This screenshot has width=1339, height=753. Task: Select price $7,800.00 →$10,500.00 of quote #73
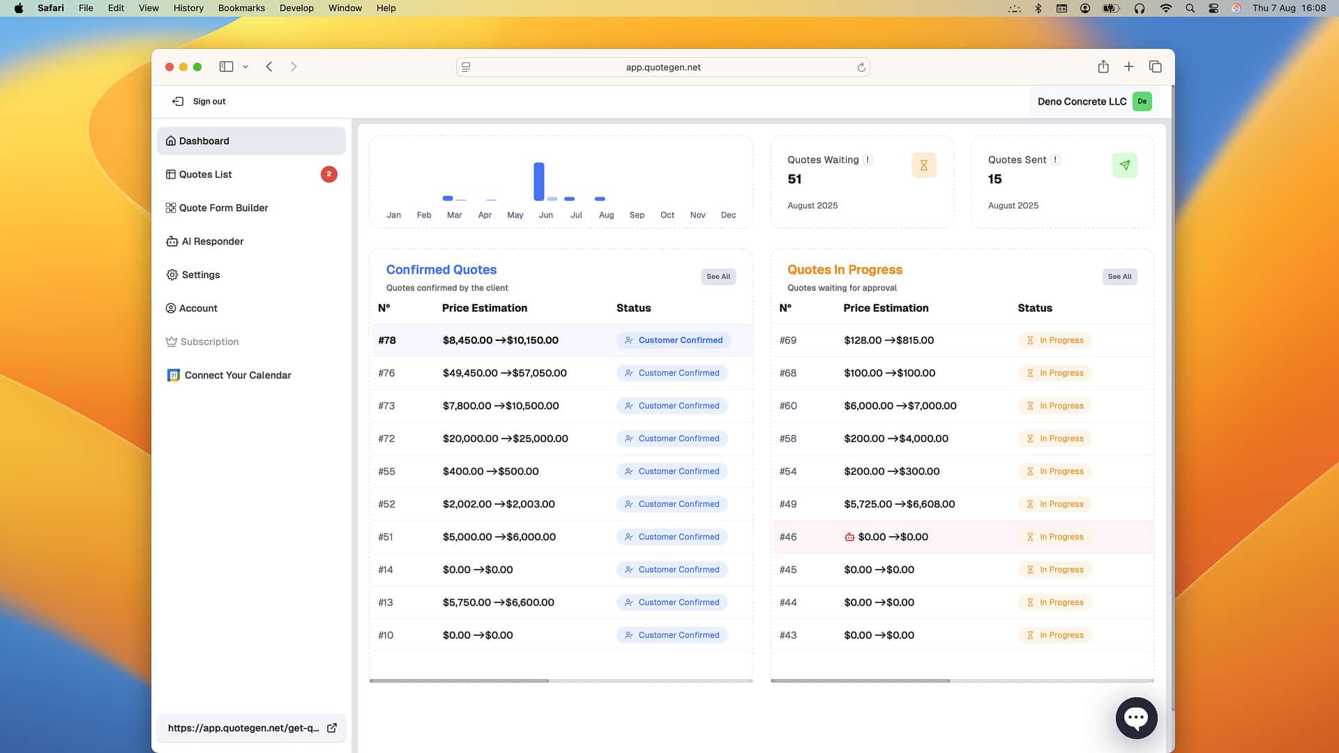point(501,406)
